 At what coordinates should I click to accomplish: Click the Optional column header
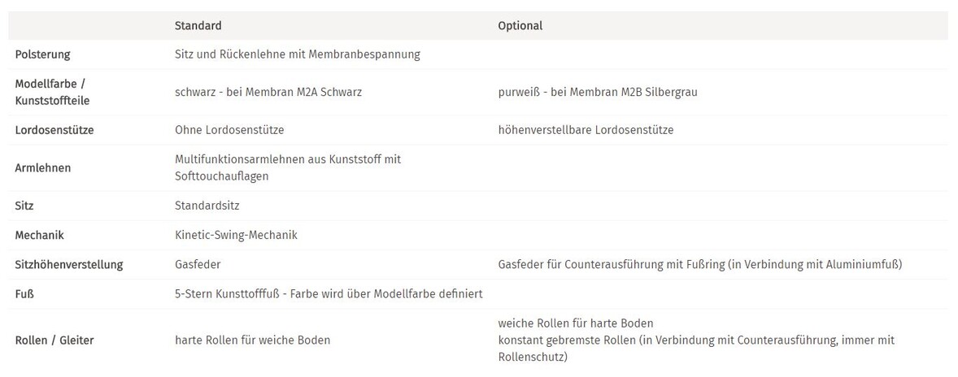[x=520, y=26]
